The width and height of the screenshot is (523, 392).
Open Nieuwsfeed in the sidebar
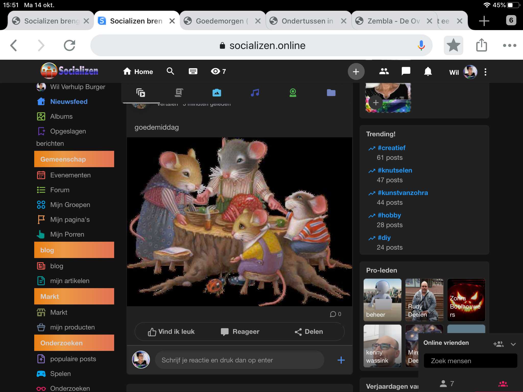[x=69, y=102]
